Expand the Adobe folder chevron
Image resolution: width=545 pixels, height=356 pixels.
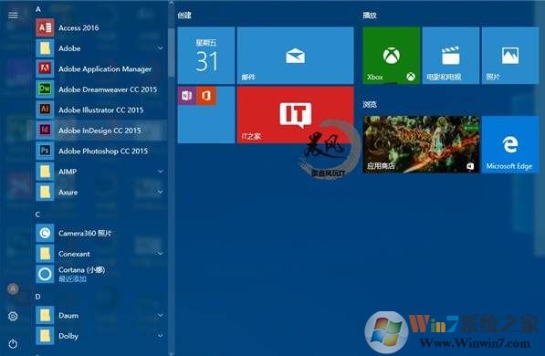click(161, 48)
